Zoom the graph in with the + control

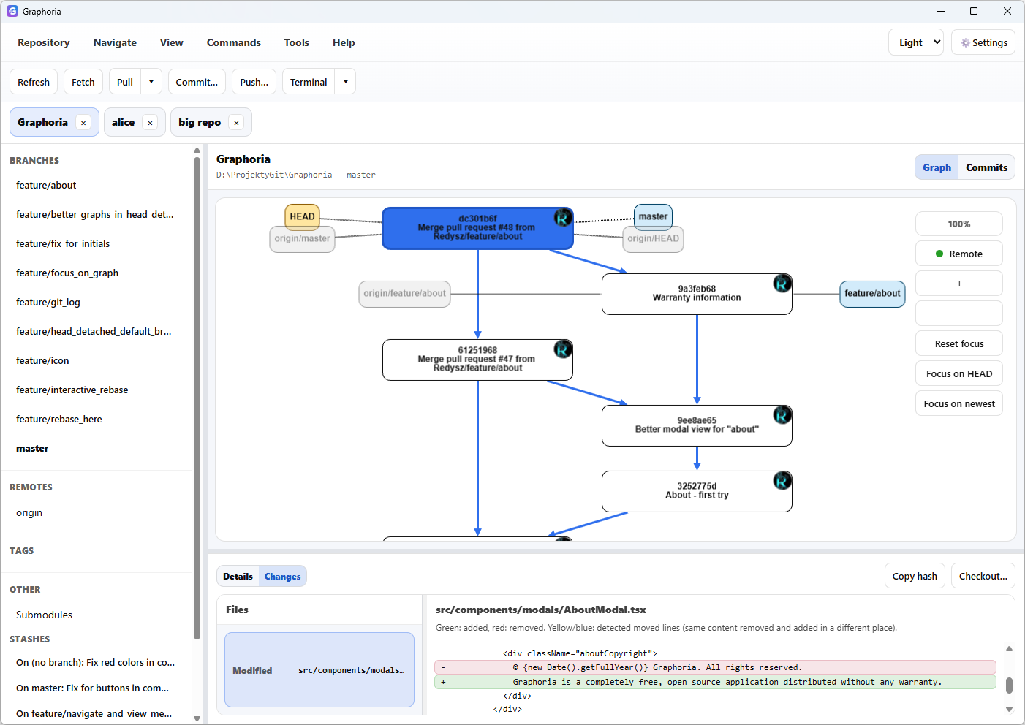click(x=958, y=283)
